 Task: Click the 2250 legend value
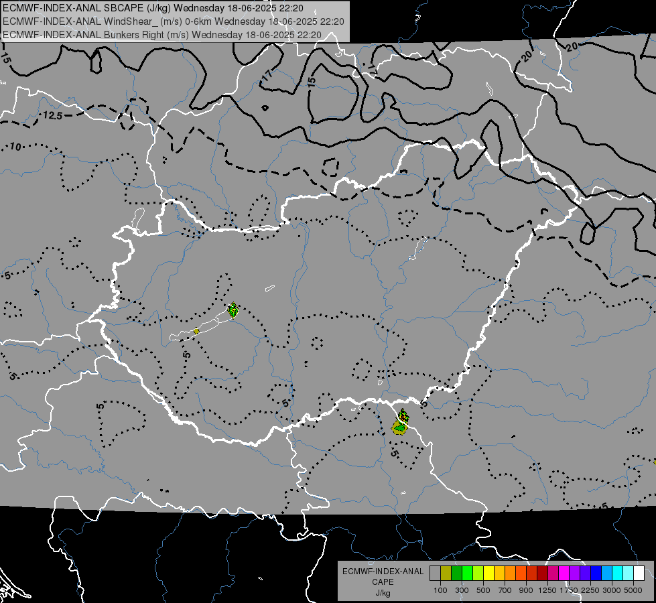(590, 590)
